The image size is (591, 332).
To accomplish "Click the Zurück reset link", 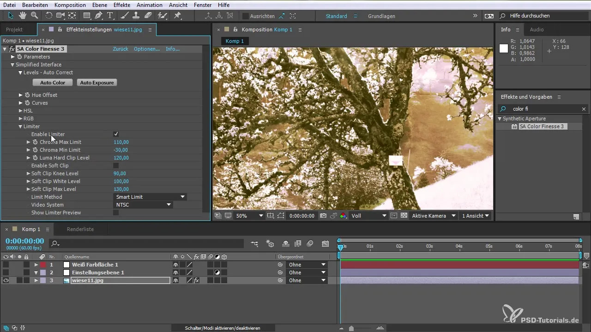I will pyautogui.click(x=121, y=49).
